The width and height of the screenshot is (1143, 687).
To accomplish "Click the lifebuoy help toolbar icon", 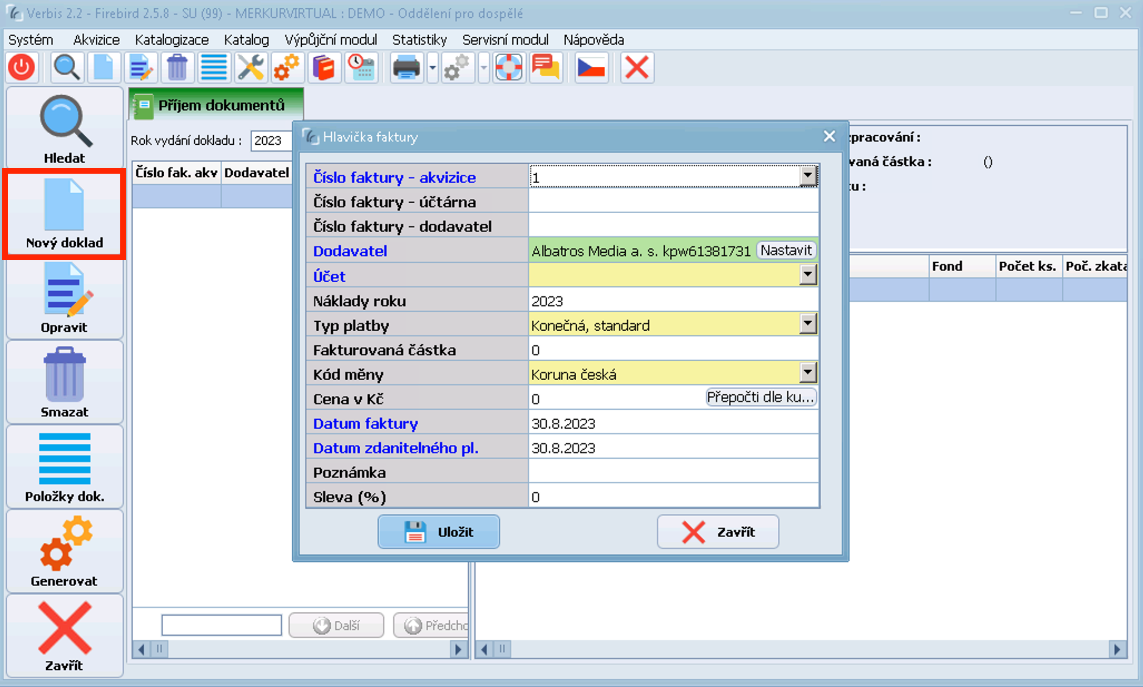I will pyautogui.click(x=509, y=68).
